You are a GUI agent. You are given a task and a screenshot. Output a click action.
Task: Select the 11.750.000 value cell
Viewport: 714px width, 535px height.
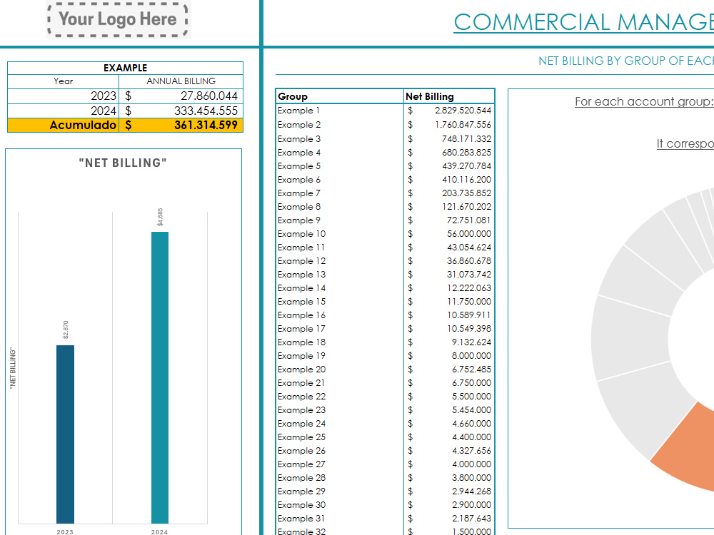449,302
